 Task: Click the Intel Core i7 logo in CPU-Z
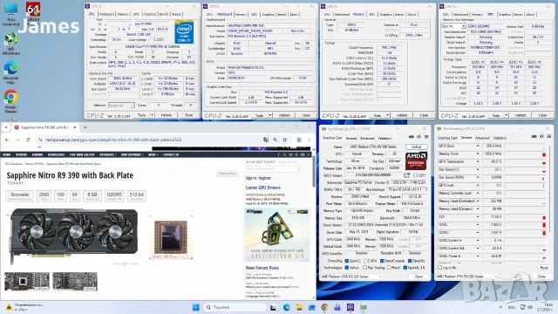[x=184, y=32]
